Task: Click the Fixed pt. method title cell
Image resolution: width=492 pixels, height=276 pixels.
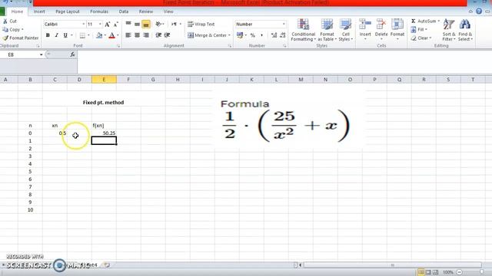Action: point(103,102)
